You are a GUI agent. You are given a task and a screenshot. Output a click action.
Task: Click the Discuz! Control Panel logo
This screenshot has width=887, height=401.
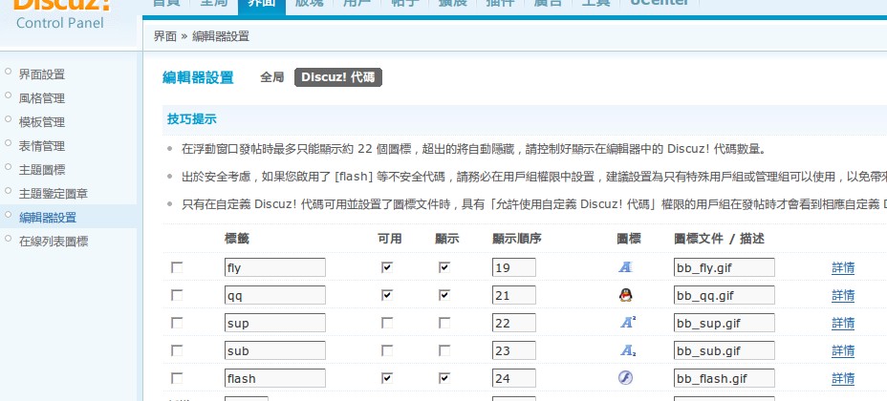[x=60, y=14]
